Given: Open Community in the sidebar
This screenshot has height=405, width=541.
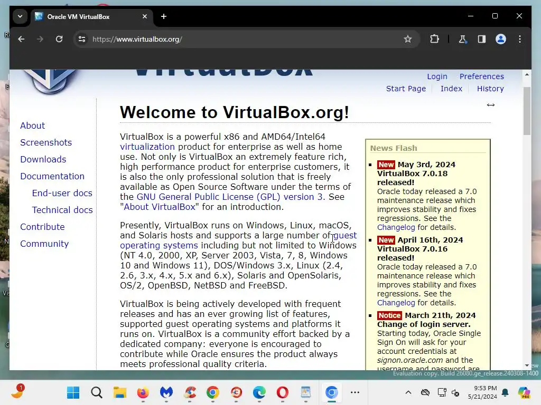Looking at the screenshot, I should (44, 244).
